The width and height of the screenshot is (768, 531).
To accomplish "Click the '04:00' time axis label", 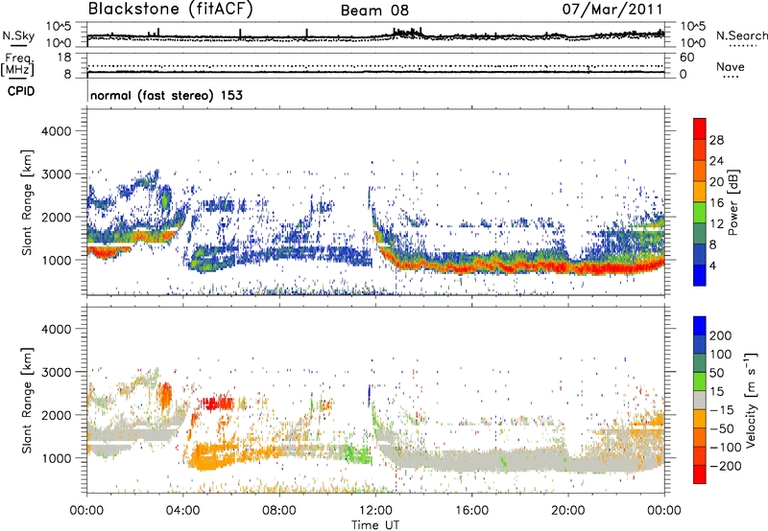I will [182, 511].
